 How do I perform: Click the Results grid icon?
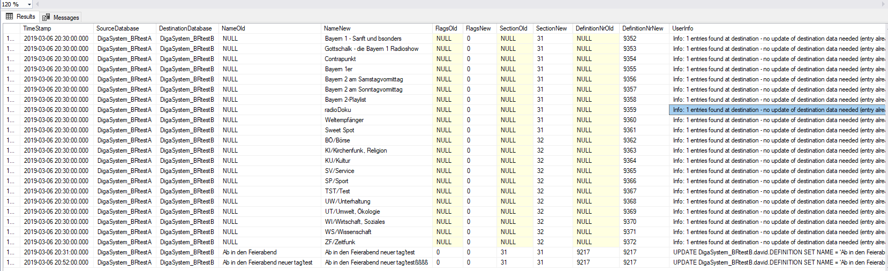pyautogui.click(x=9, y=17)
